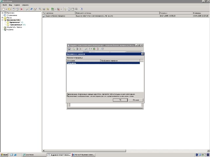The height and width of the screenshot is (157, 210).
Task: Open the Сервис menu
Action: 17,5
